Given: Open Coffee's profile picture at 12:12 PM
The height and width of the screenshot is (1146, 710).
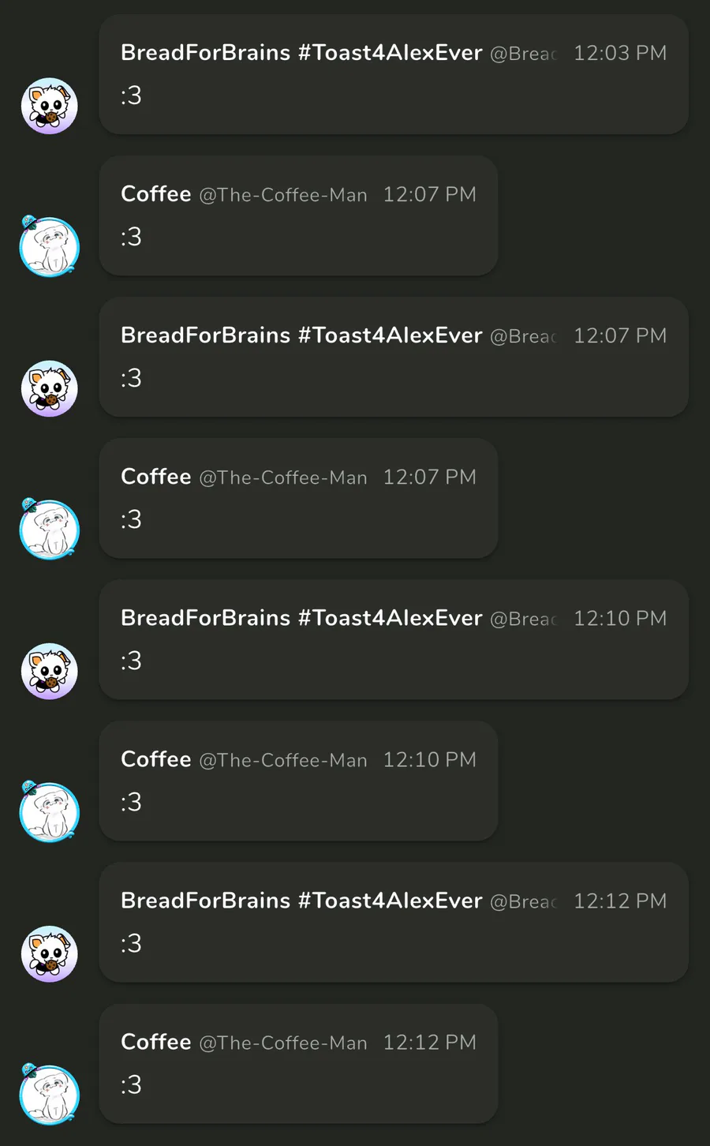Looking at the screenshot, I should (49, 1094).
